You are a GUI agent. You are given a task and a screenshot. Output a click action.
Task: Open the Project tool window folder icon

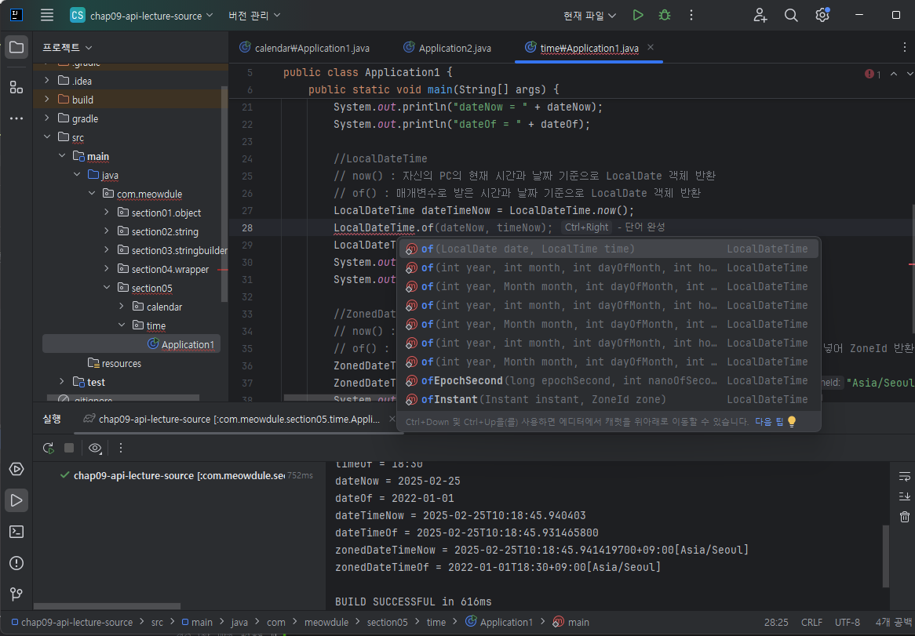(x=16, y=47)
